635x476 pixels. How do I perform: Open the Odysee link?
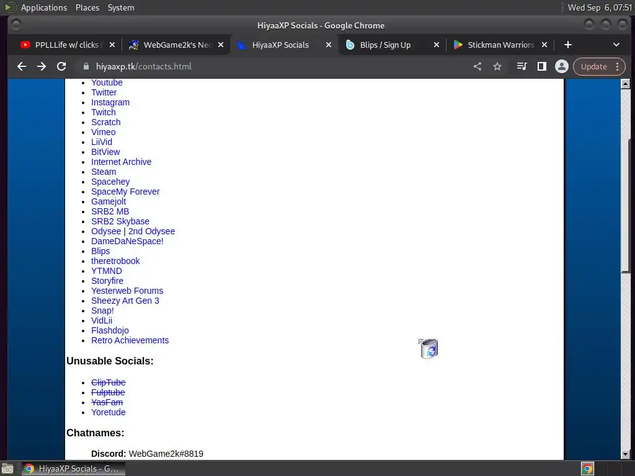(x=105, y=231)
